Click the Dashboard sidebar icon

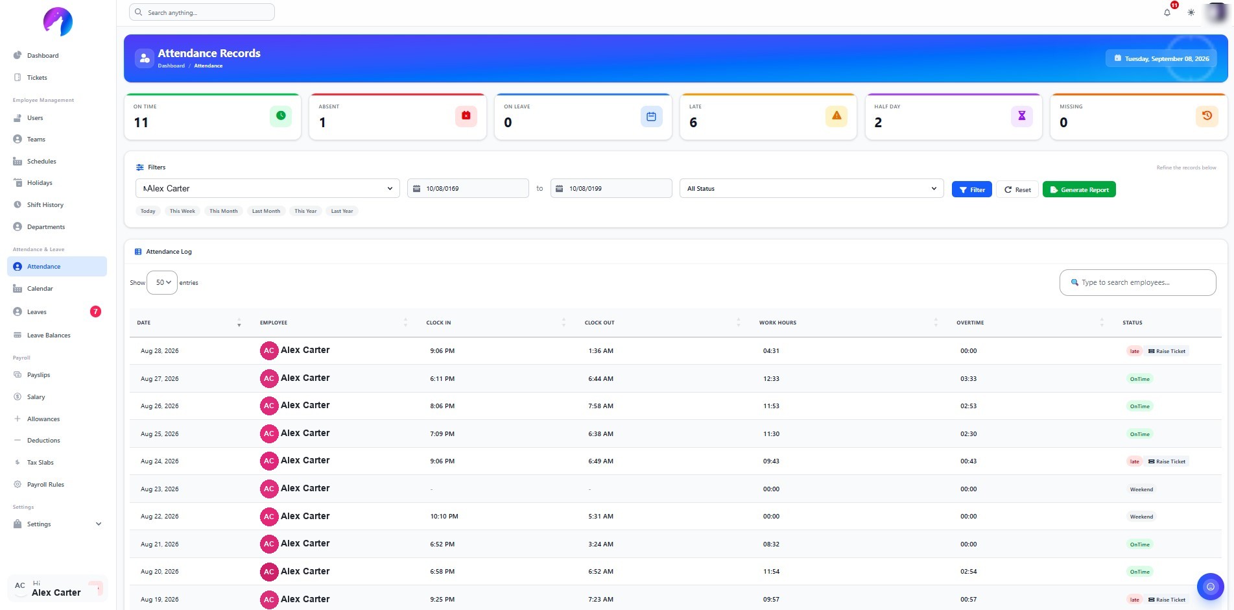[x=18, y=55]
